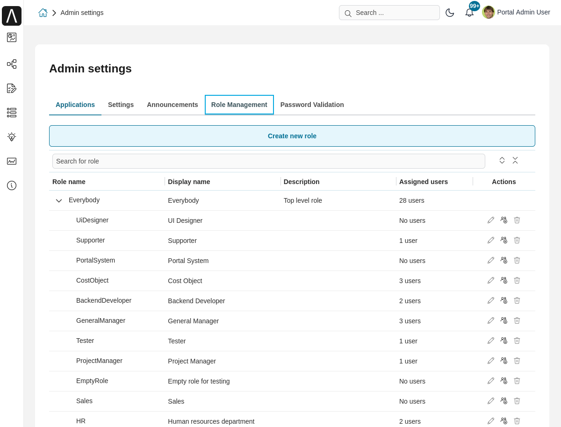Image resolution: width=561 pixels, height=427 pixels.
Task: Click the info icon at sidebar bottom
Action: pos(12,185)
